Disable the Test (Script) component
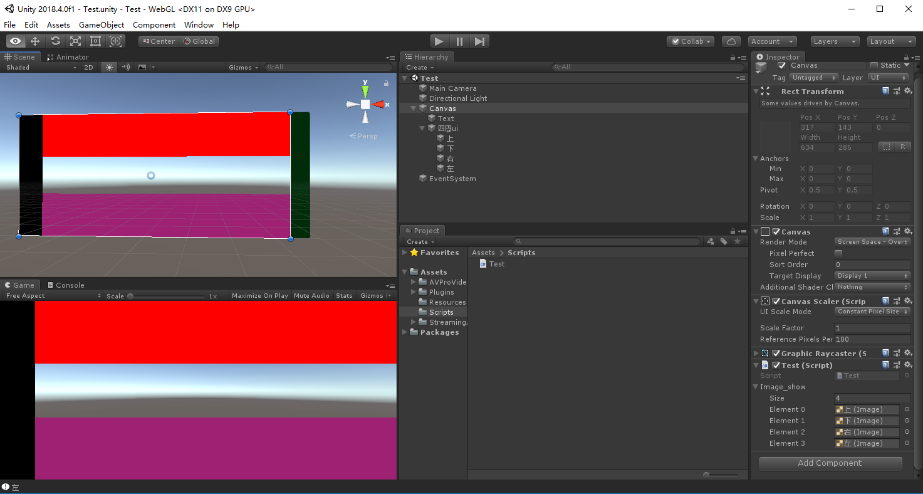Screen dimensions: 923x494 coord(776,365)
